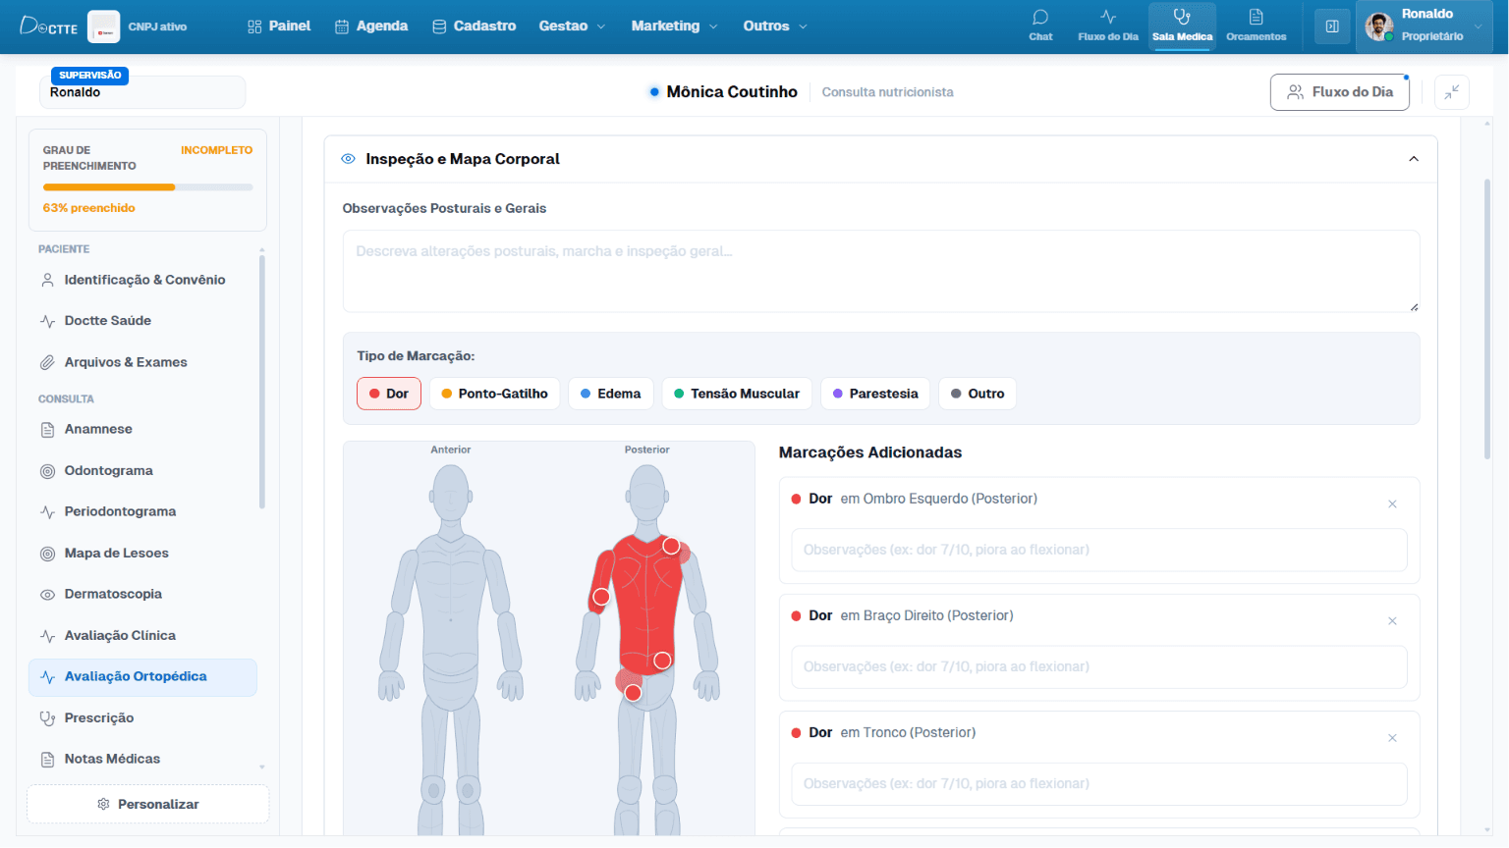Click the fullscreen collapse arrows icon
Image resolution: width=1509 pixels, height=848 pixels.
[1452, 92]
